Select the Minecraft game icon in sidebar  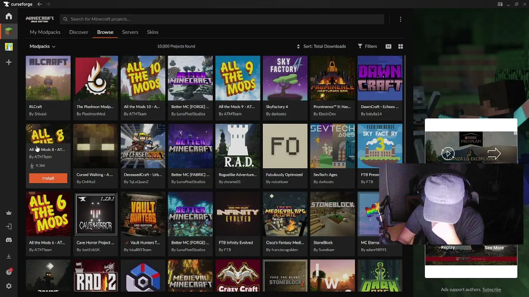[x=9, y=31]
